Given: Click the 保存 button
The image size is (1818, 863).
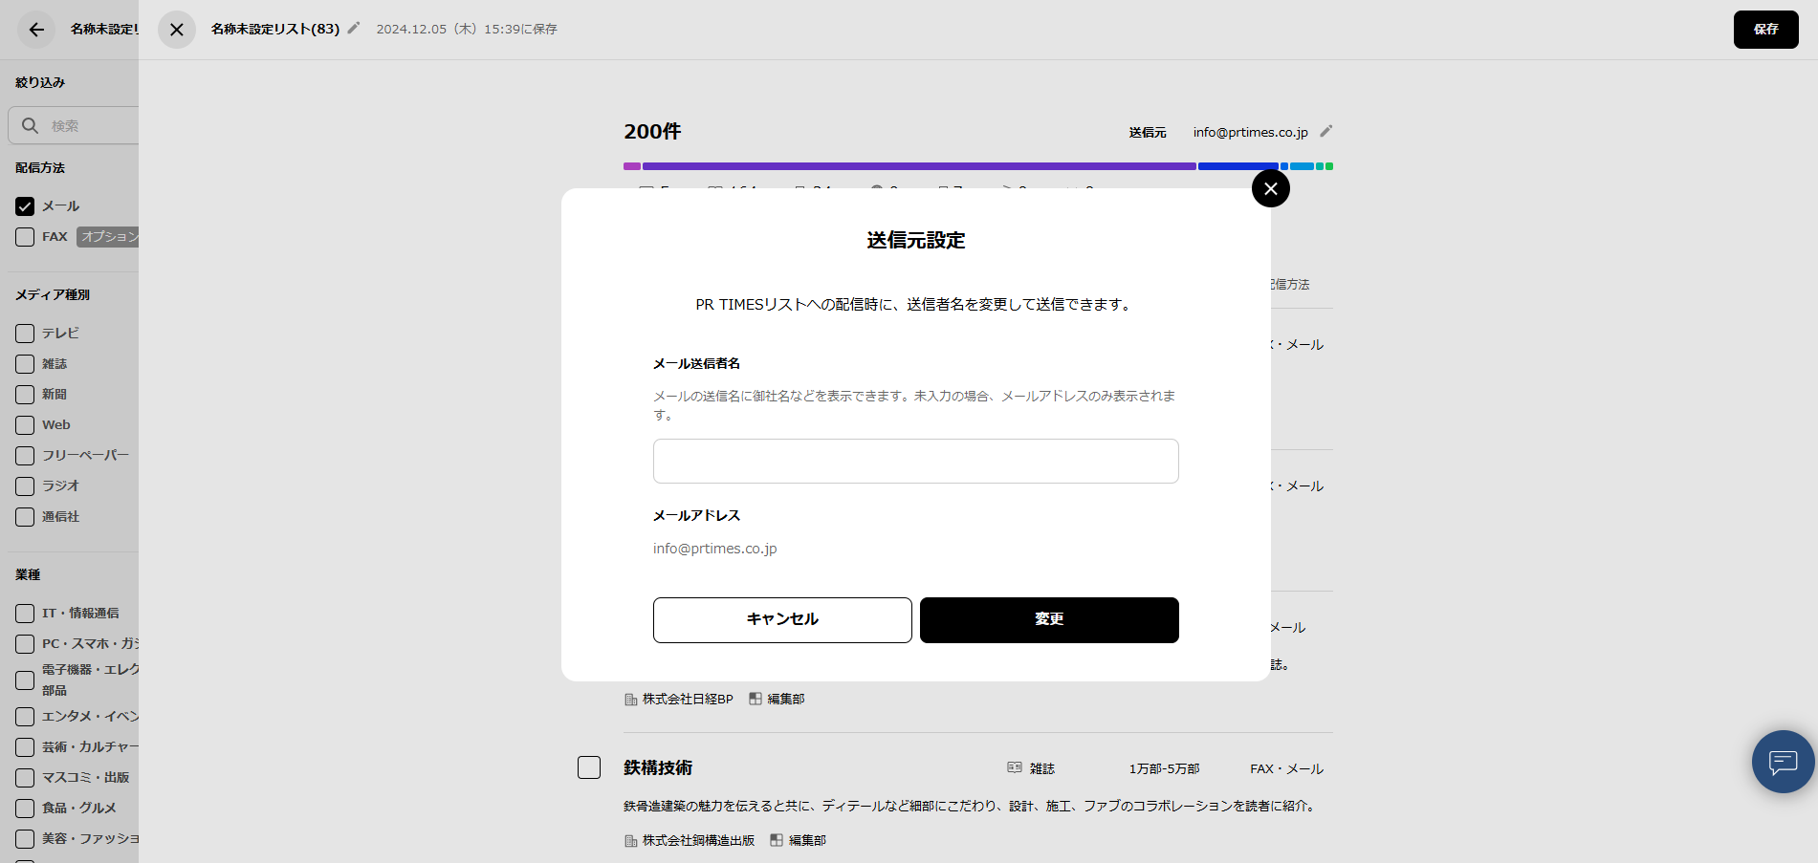Looking at the screenshot, I should (1766, 30).
